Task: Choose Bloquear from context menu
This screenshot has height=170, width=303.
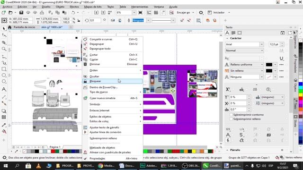Action: [113, 81]
